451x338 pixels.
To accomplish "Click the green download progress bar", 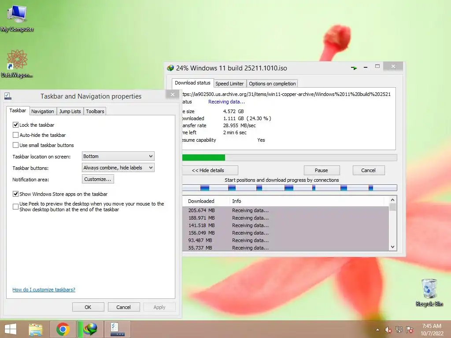I will point(289,157).
